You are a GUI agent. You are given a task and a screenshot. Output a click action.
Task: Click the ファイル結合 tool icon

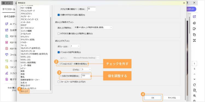pyautogui.click(x=7, y=55)
